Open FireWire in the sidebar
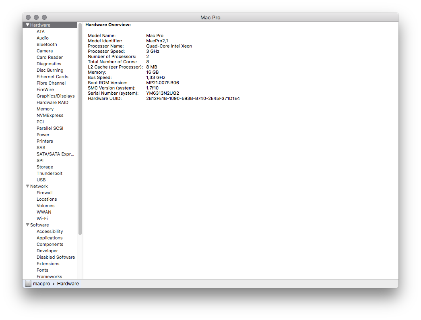The width and height of the screenshot is (421, 320). 45,89
